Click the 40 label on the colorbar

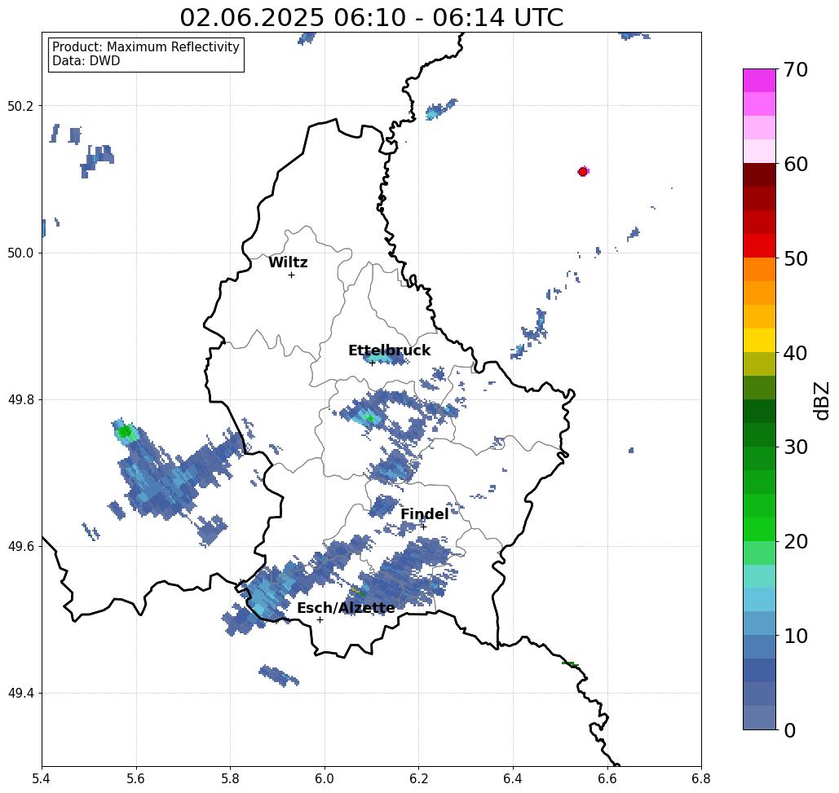(x=795, y=353)
